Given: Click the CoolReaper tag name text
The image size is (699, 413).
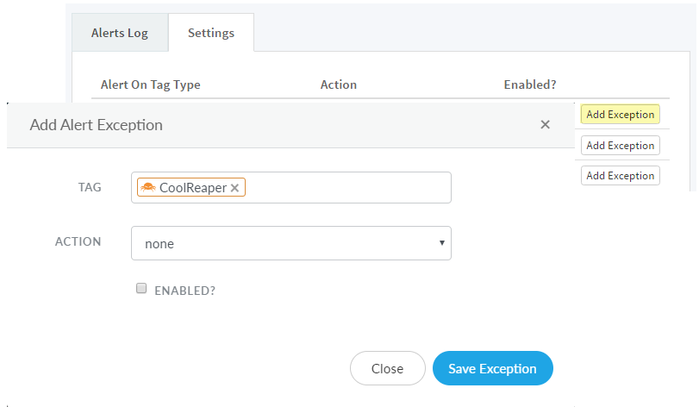Looking at the screenshot, I should pos(193,188).
